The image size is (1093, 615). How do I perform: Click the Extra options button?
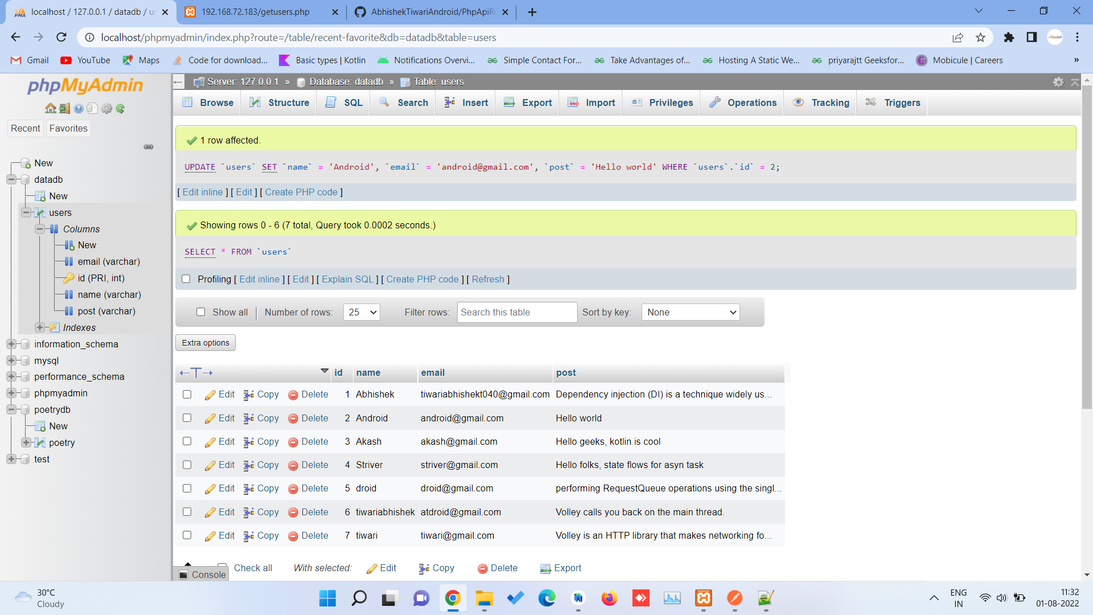206,343
